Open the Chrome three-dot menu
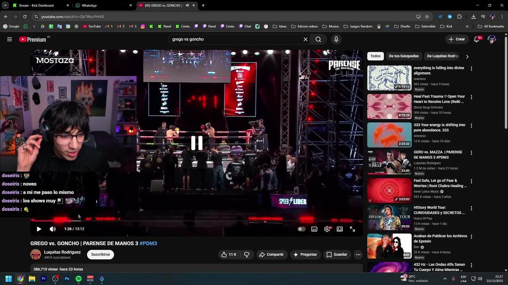 [502, 17]
